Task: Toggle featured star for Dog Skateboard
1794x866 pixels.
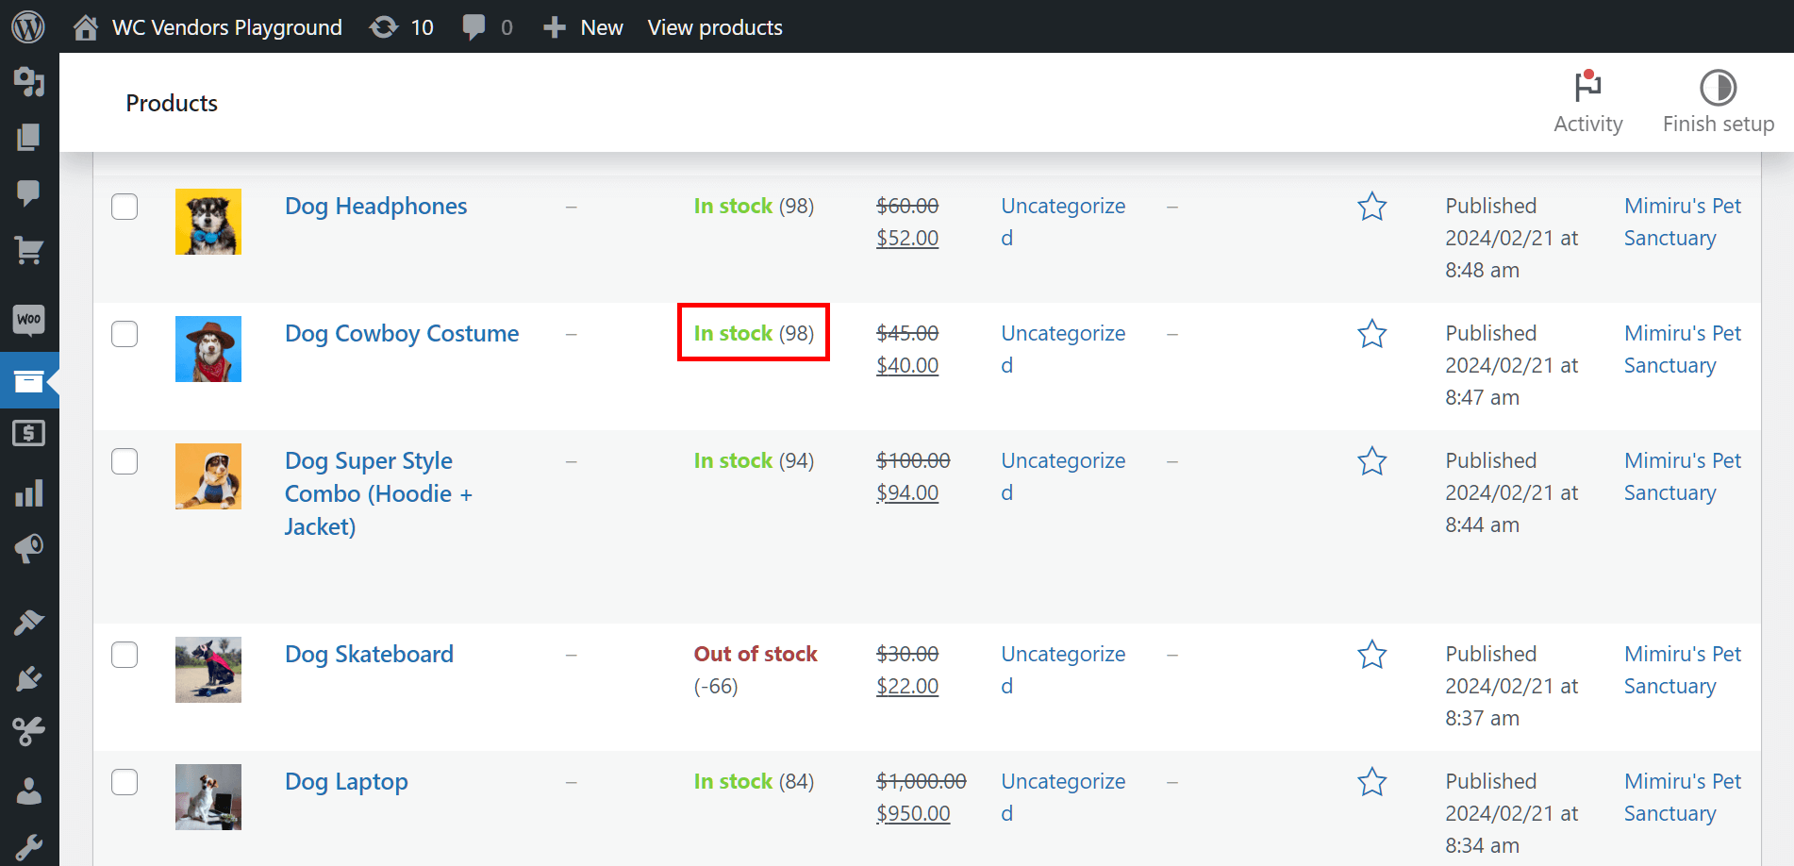Action: [1371, 655]
